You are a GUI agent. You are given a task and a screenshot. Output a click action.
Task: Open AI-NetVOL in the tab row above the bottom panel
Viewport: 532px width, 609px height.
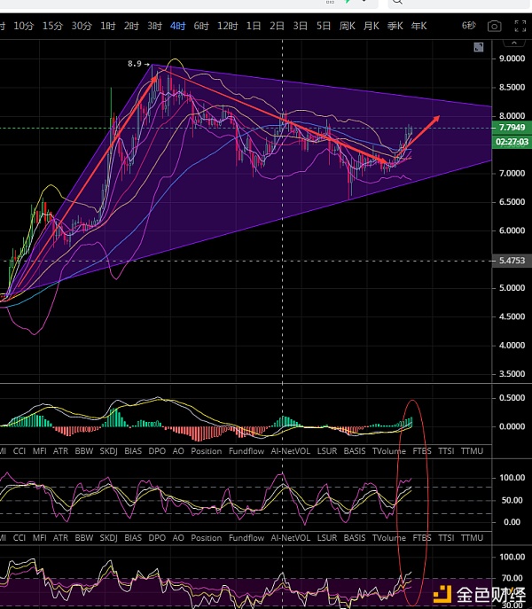(291, 538)
